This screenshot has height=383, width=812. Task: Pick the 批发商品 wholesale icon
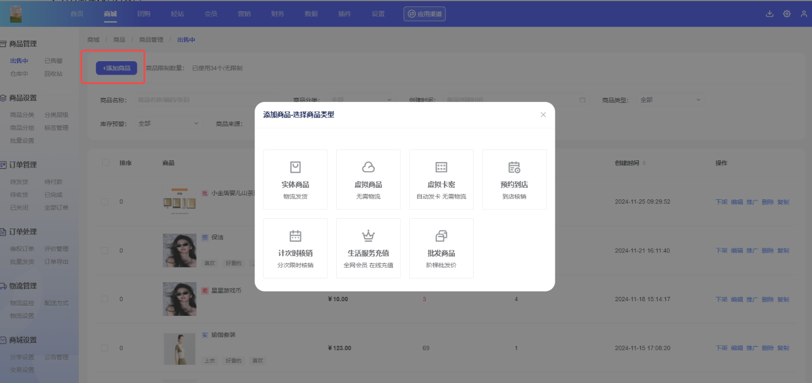[441, 236]
